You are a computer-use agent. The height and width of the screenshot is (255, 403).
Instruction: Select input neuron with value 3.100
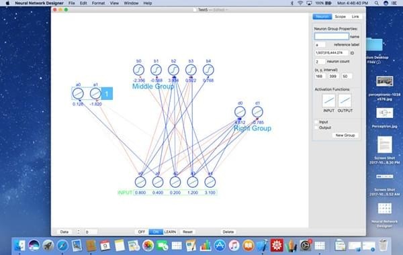(210, 182)
